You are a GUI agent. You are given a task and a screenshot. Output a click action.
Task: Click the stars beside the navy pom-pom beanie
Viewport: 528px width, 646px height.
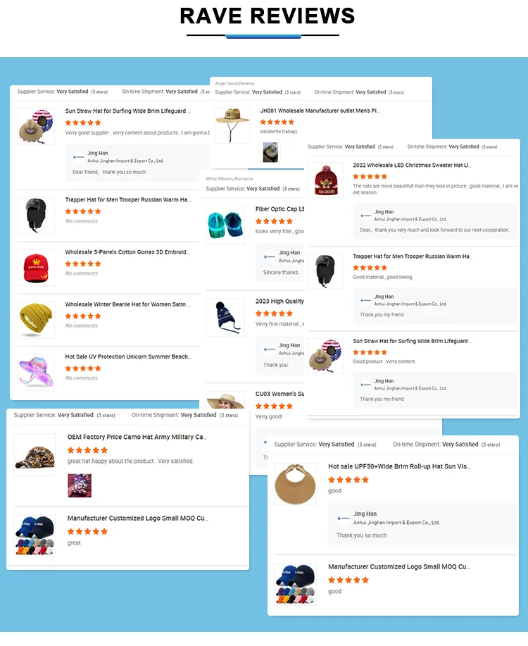point(274,313)
